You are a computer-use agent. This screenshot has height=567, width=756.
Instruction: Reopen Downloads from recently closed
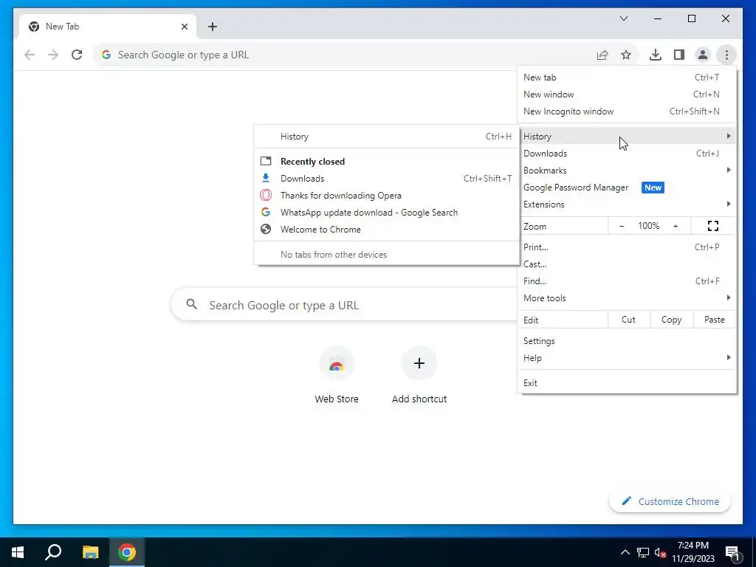coord(387,179)
